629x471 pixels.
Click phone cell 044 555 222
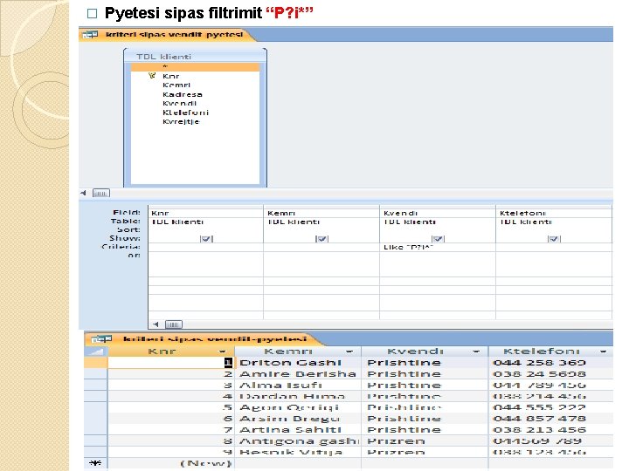[550, 407]
